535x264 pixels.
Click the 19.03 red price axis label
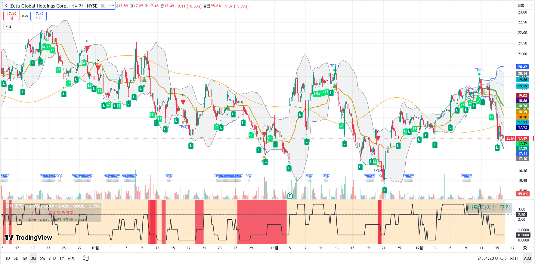pos(522,96)
